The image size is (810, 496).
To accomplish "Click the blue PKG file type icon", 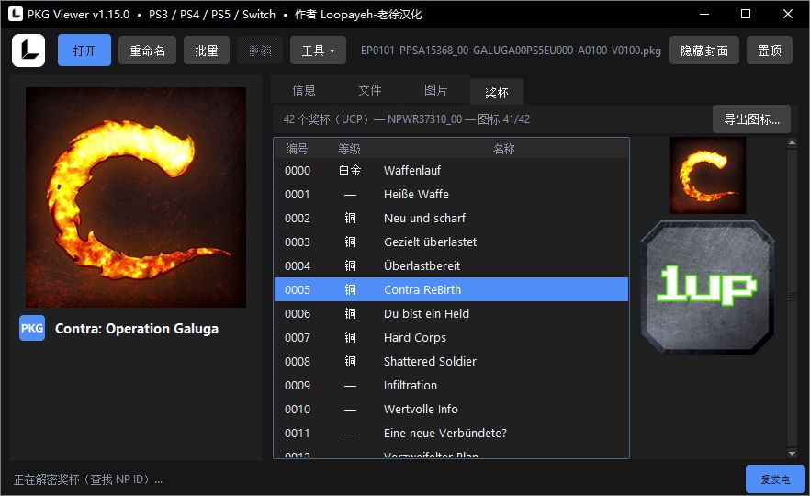I will pyautogui.click(x=32, y=328).
